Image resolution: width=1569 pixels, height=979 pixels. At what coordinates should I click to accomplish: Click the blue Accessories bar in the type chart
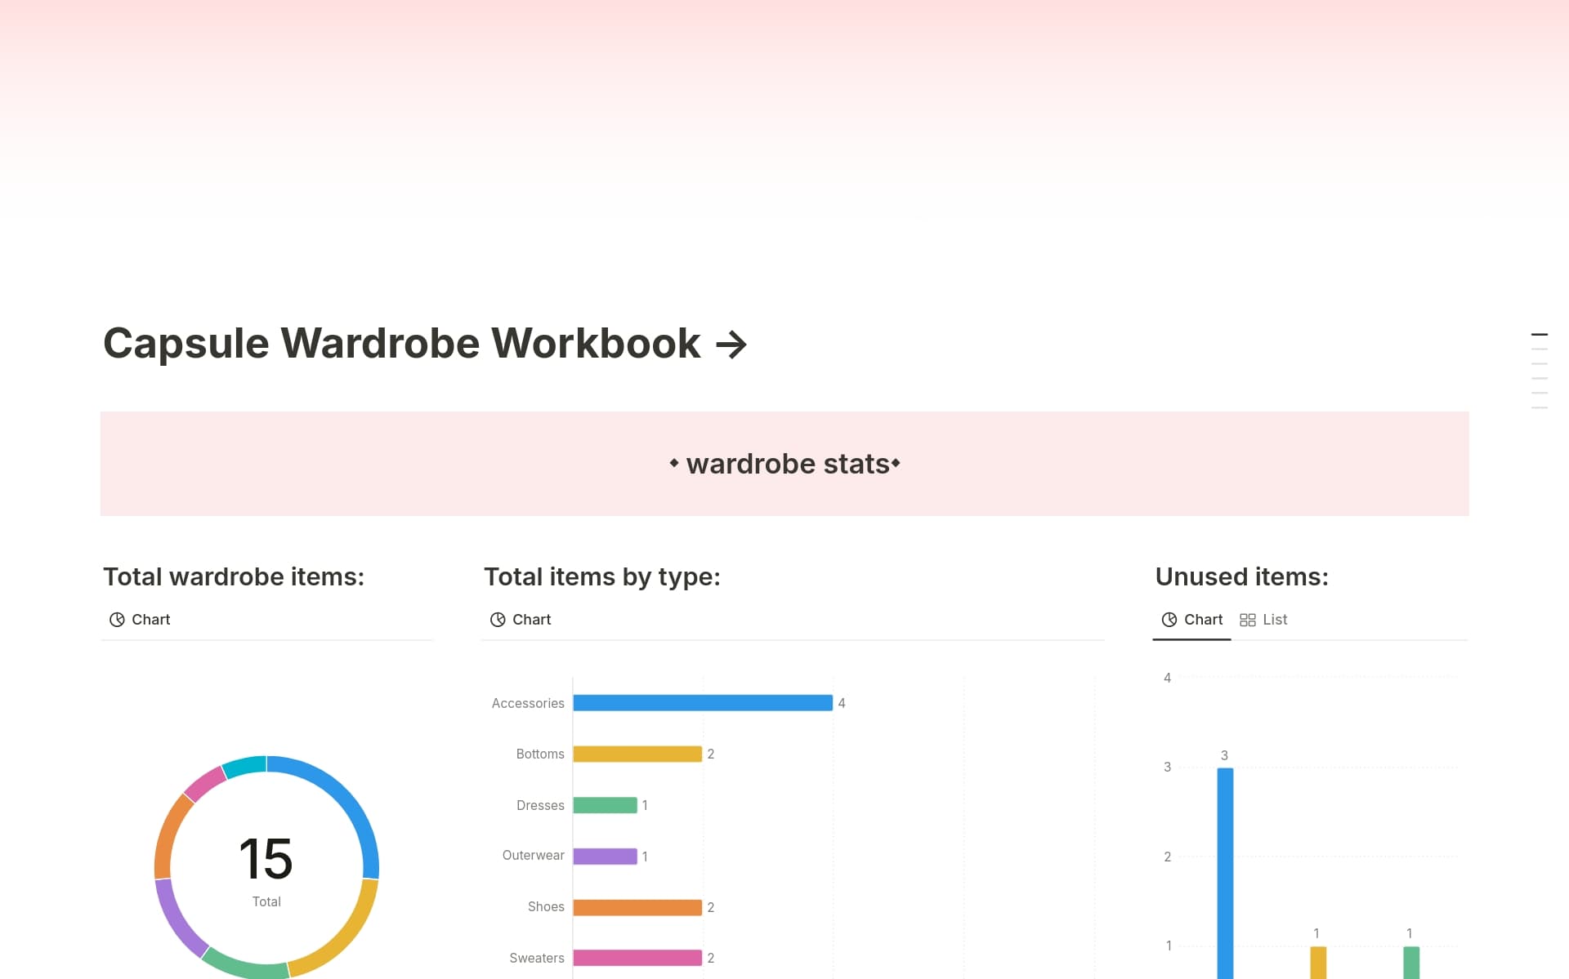(x=703, y=703)
